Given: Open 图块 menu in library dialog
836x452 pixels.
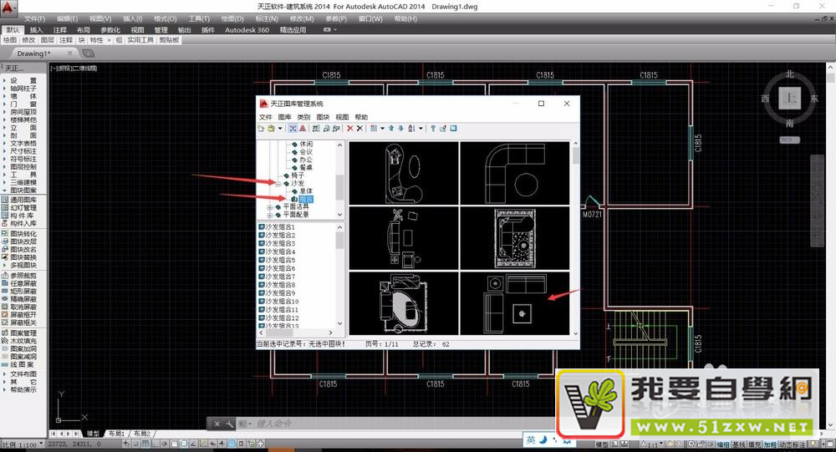Looking at the screenshot, I should click(x=323, y=117).
